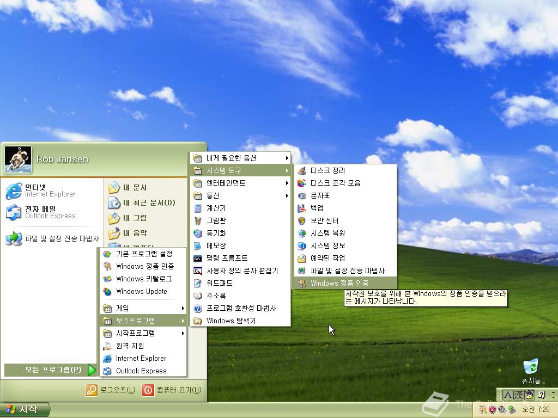
Task: Expand 시작프로그램 submenu
Action: (x=143, y=333)
